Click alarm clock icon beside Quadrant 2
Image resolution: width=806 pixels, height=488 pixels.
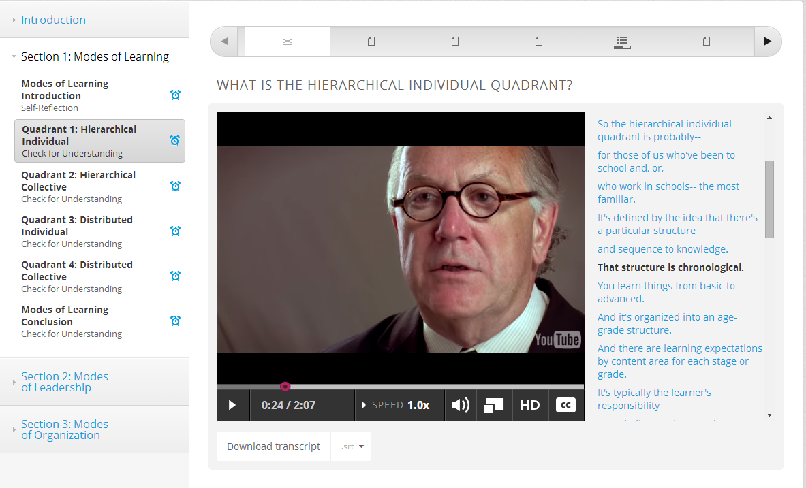coord(175,186)
